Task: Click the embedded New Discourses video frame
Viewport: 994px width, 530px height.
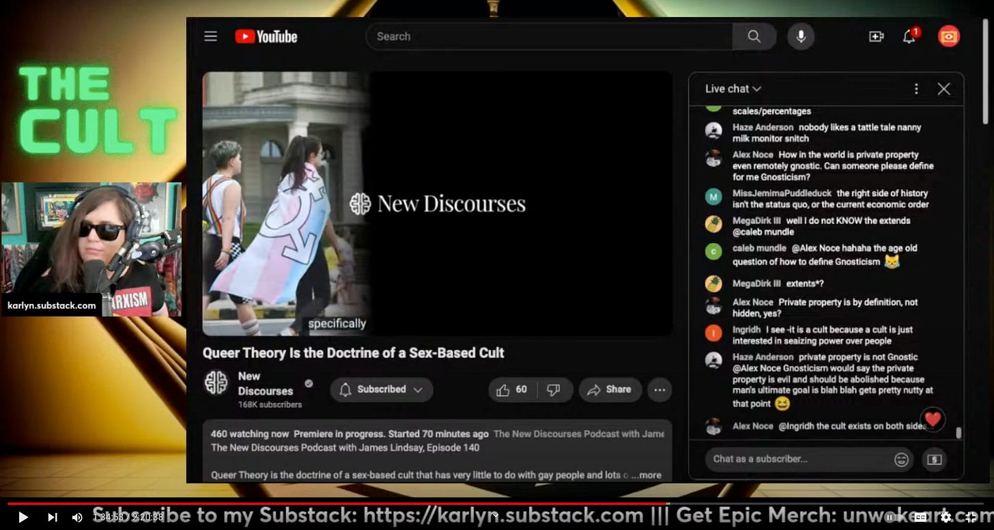Action: tap(438, 204)
